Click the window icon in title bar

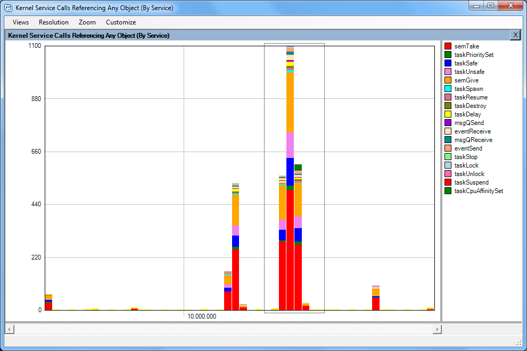click(8, 8)
